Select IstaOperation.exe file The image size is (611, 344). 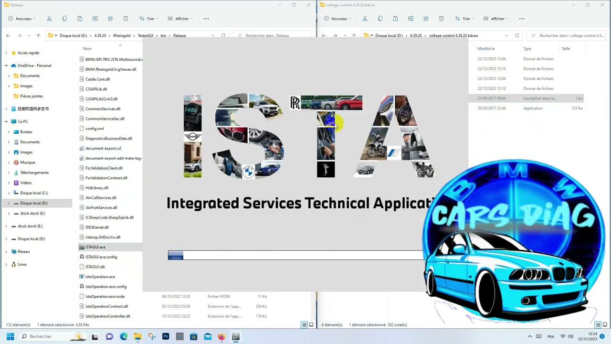100,277
